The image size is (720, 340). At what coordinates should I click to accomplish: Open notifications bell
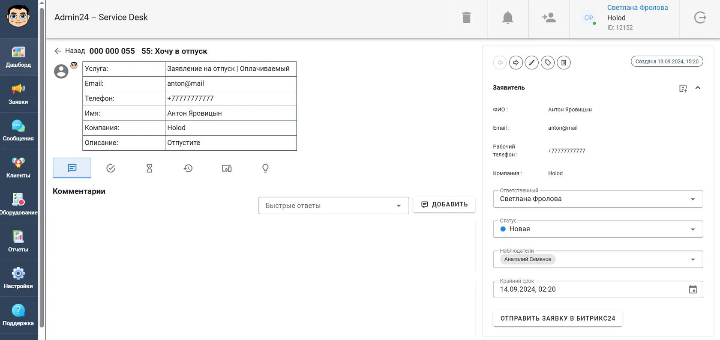point(507,18)
